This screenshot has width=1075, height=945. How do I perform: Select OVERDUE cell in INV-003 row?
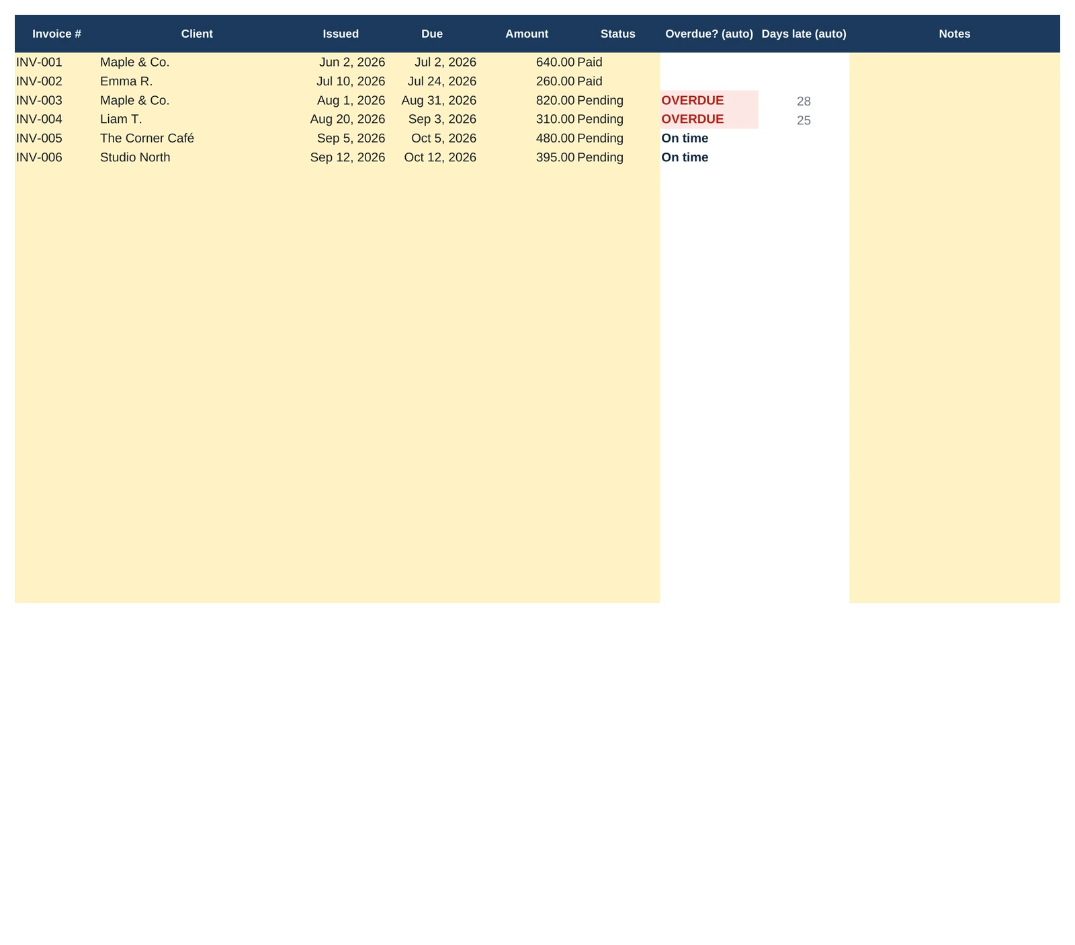click(x=709, y=101)
